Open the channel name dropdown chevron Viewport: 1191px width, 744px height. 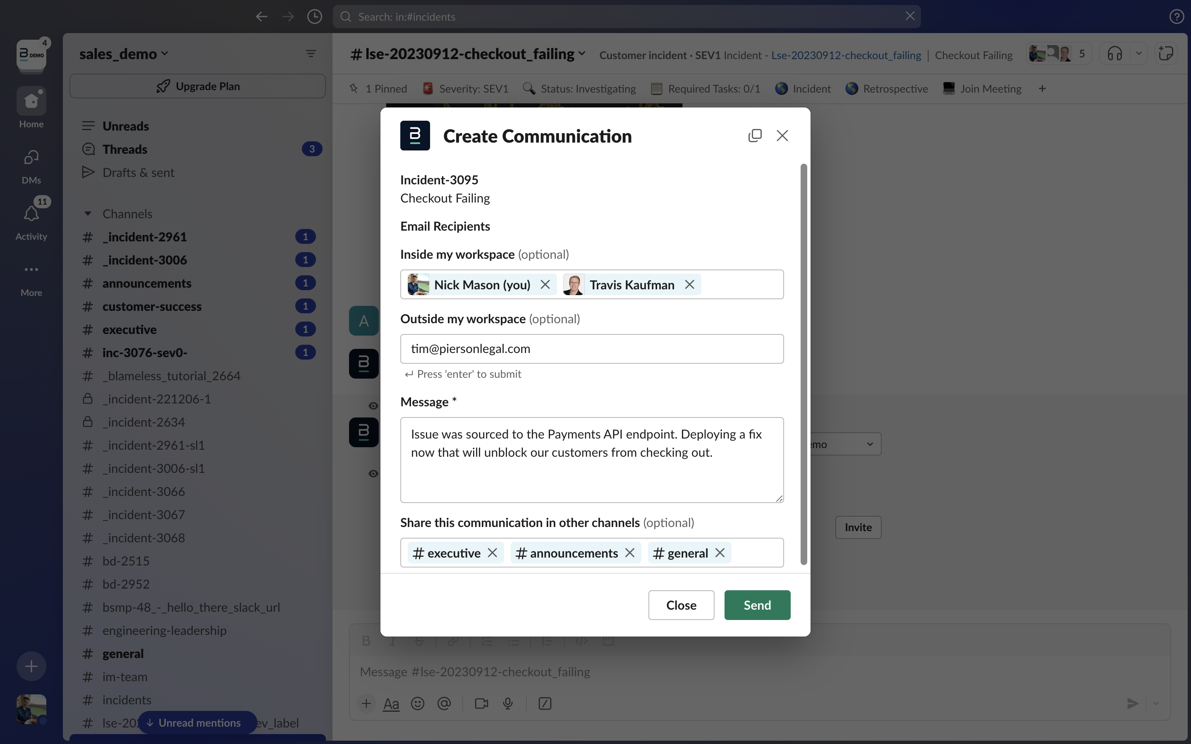coord(582,54)
